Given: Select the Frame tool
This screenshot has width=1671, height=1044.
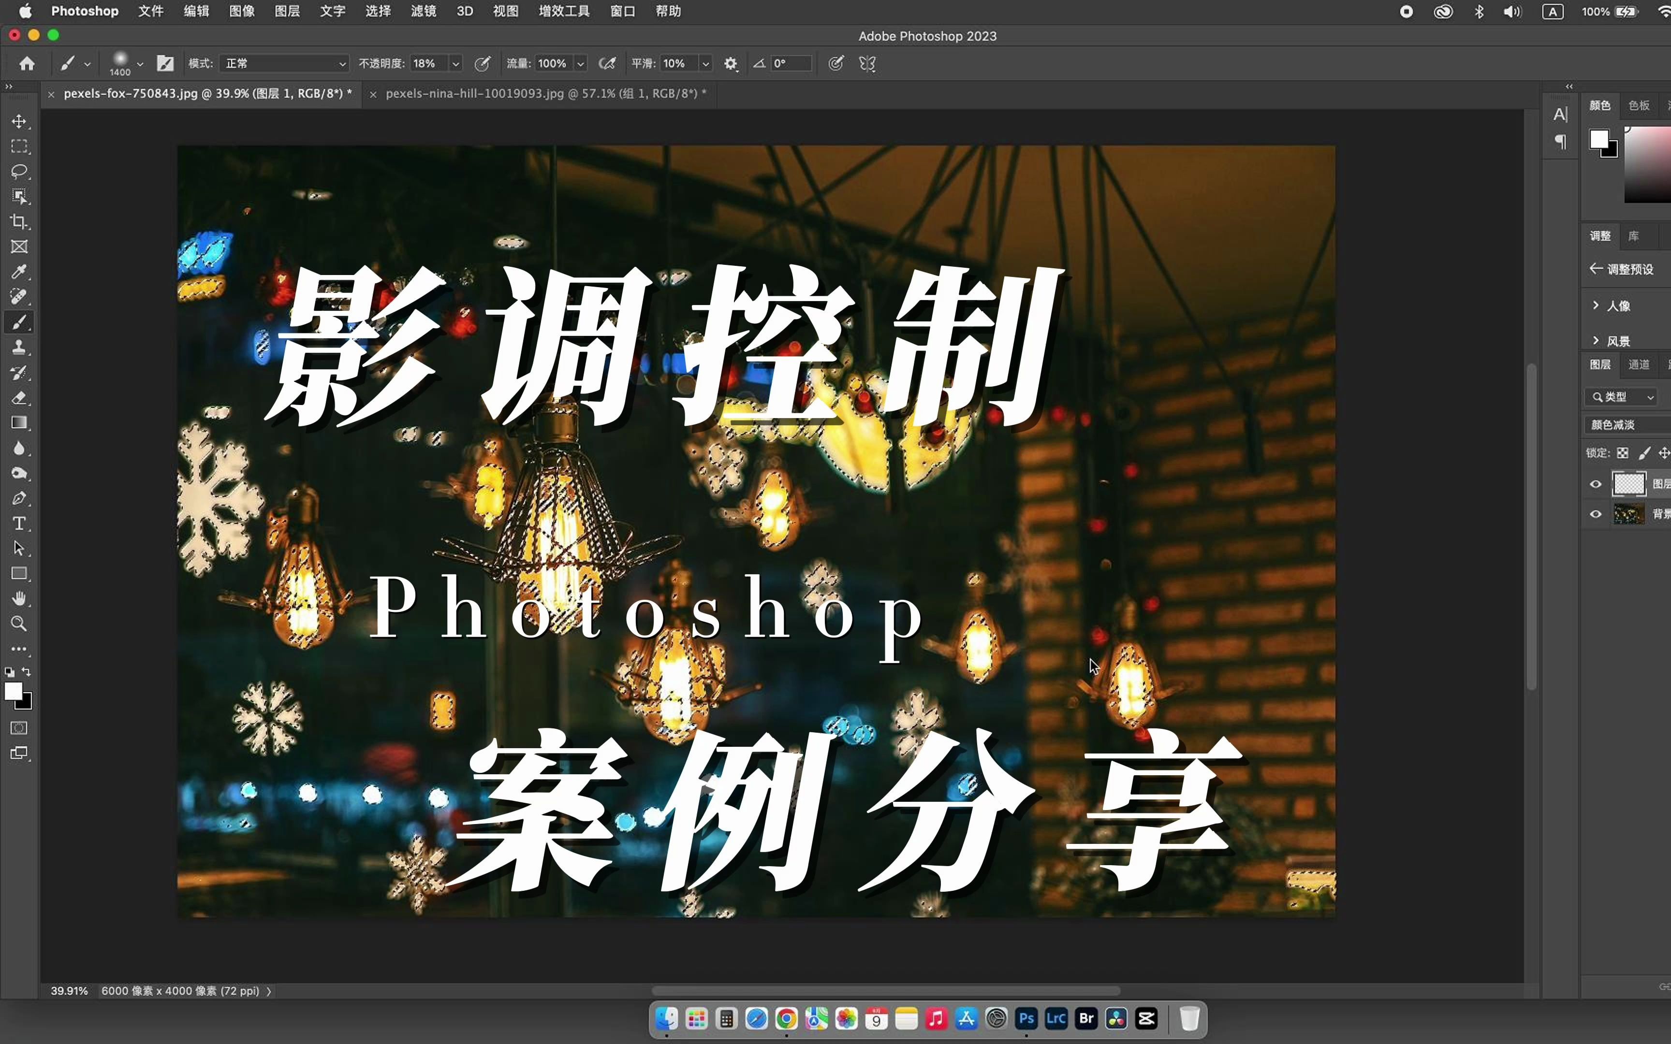Looking at the screenshot, I should [19, 246].
